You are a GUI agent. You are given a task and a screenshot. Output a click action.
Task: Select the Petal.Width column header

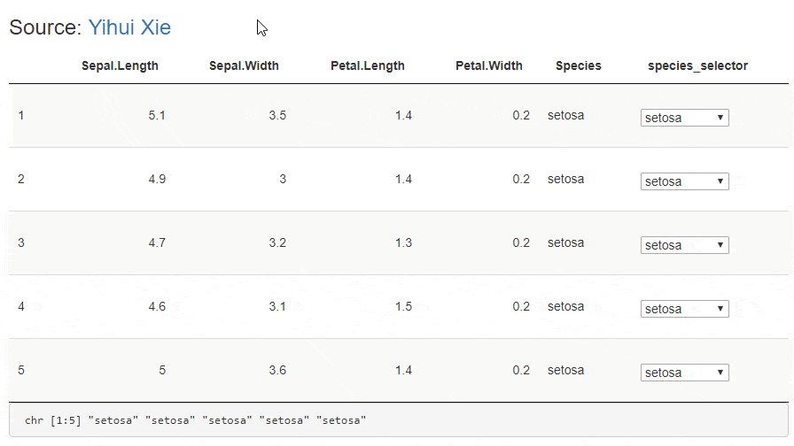click(488, 65)
